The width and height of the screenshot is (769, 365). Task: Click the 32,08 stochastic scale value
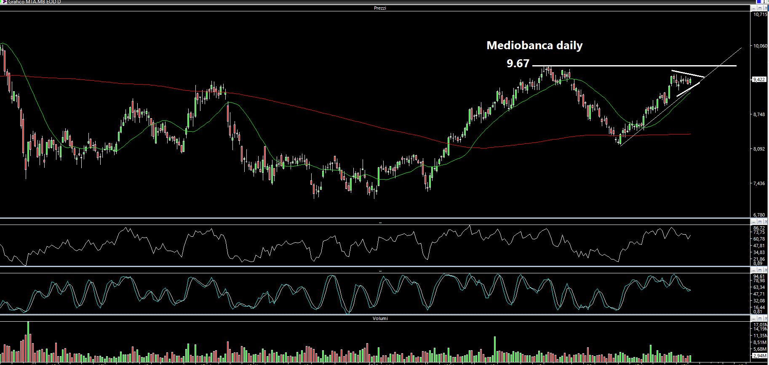click(759, 301)
